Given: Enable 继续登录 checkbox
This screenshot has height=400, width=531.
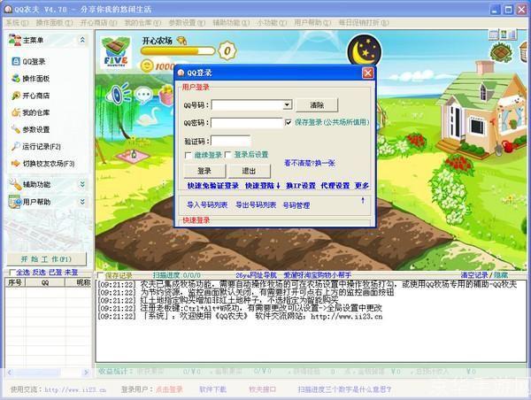Looking at the screenshot, I should pos(189,155).
